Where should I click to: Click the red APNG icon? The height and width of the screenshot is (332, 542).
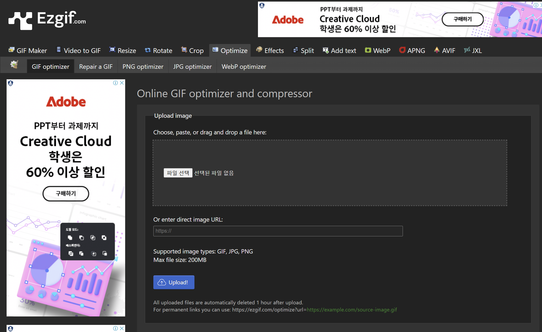coord(402,50)
